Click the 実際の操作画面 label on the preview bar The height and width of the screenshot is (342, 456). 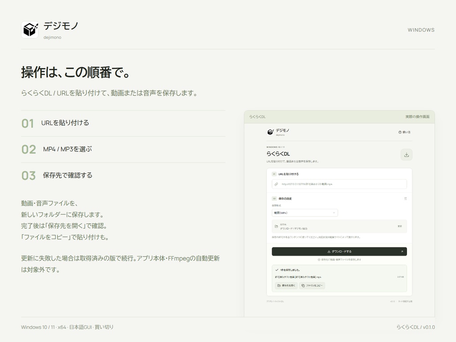point(417,117)
